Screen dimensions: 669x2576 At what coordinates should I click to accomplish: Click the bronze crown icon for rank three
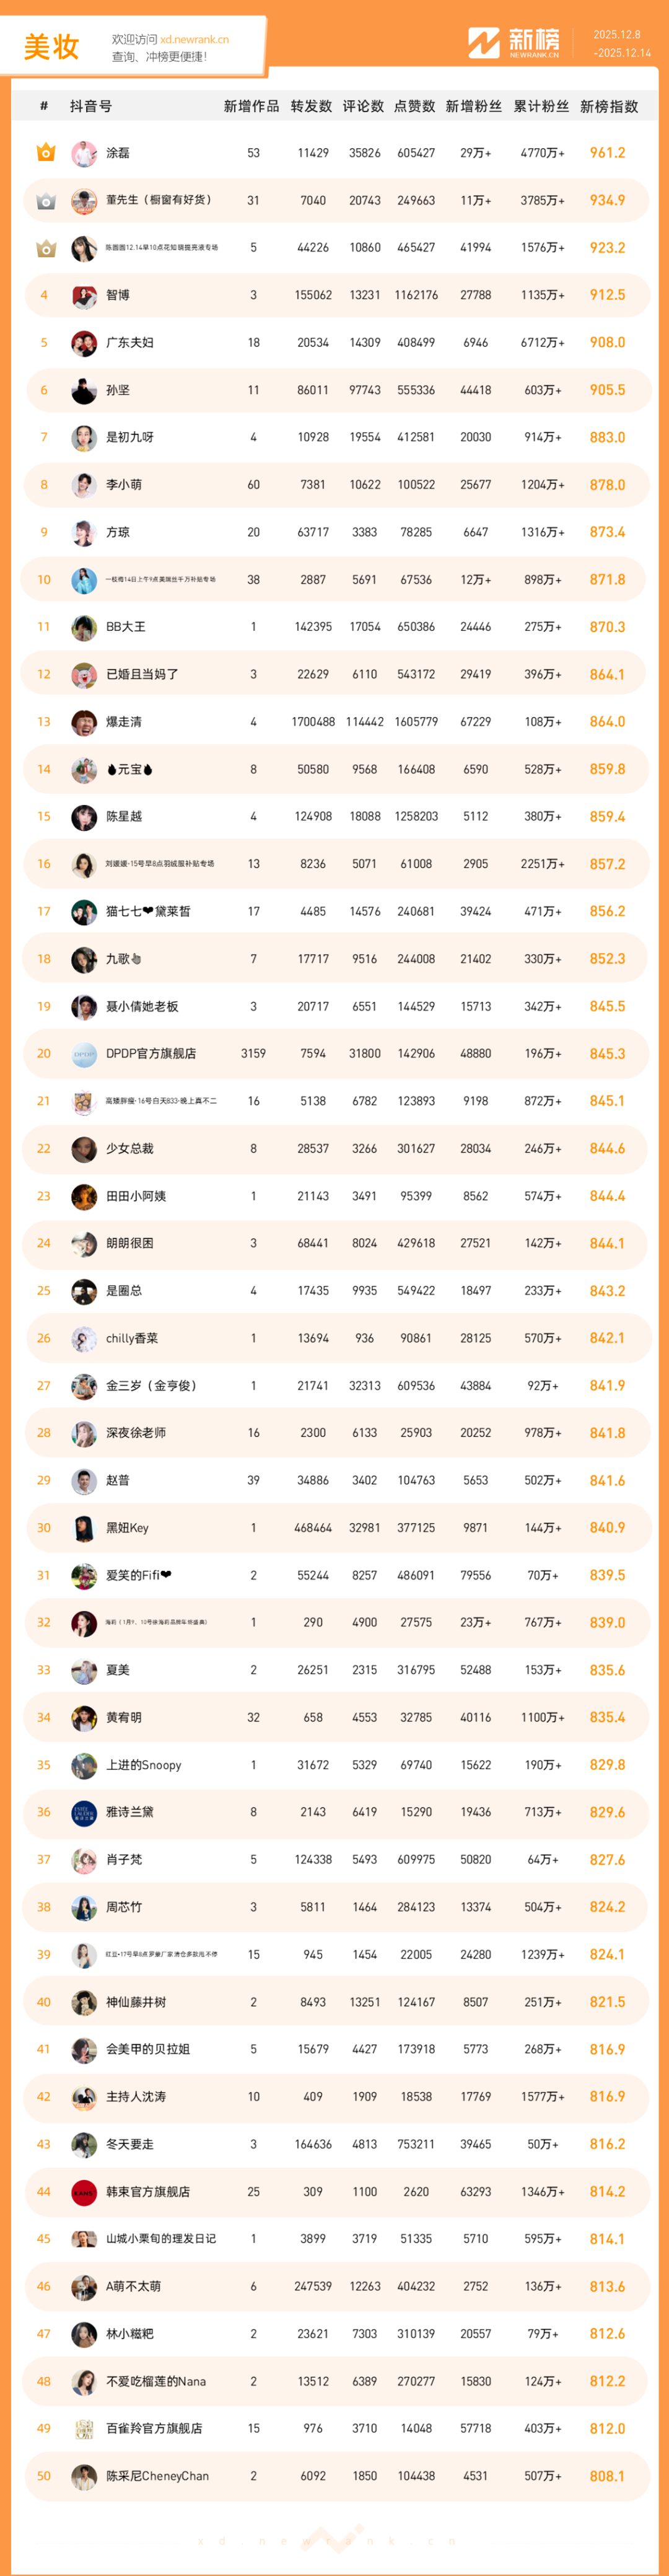45,248
